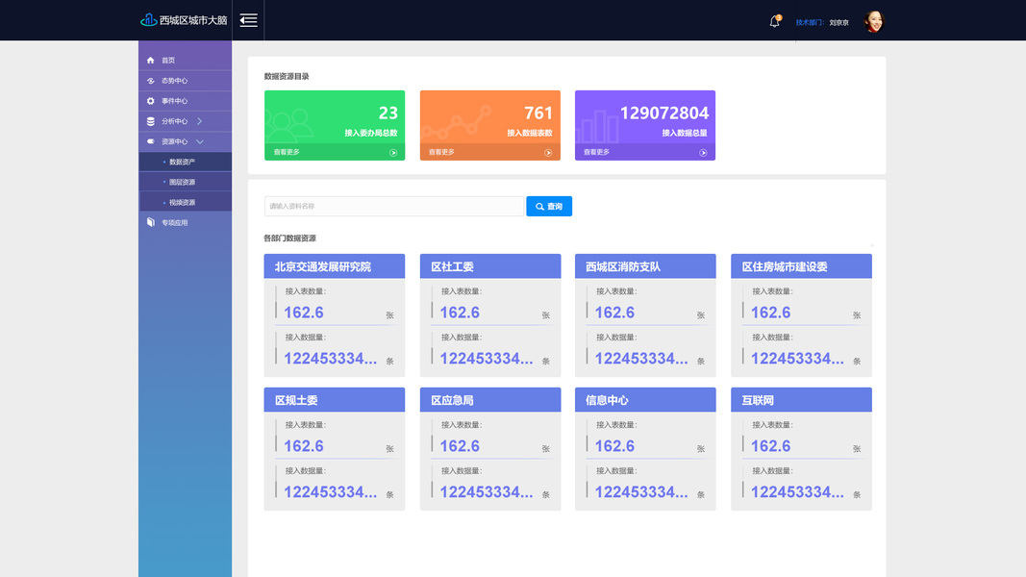Screen dimensions: 1026x577
Task: Expand the 分析中心 submenu arrow
Action: point(200,121)
